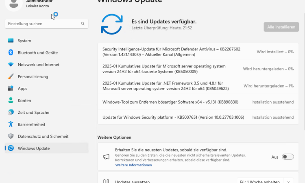Click the Wird heruntergeladen – 0% status

click(x=268, y=69)
